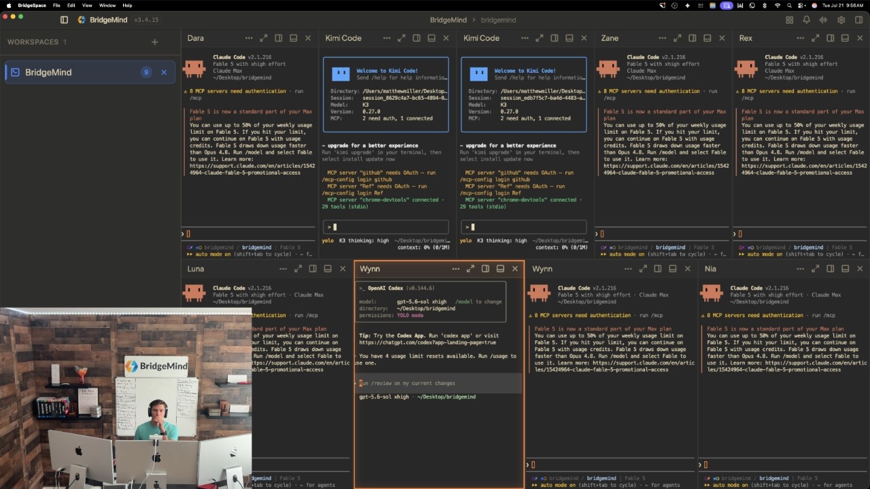Open more options menu in Zane pane
Image resolution: width=870 pixels, height=489 pixels.
[x=663, y=38]
